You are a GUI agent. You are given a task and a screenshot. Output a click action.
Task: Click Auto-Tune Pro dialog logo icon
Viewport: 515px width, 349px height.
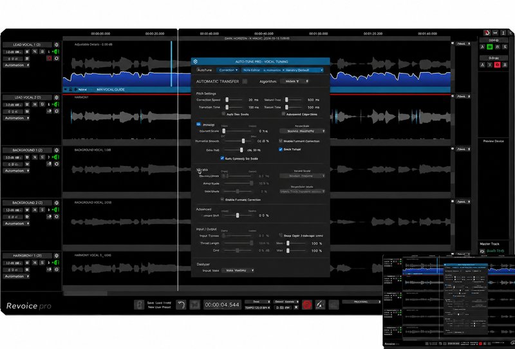coord(196,61)
